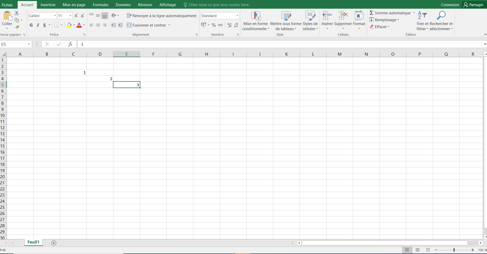
Task: Click Renvoyer à la ligne automatiquement
Action: point(162,16)
